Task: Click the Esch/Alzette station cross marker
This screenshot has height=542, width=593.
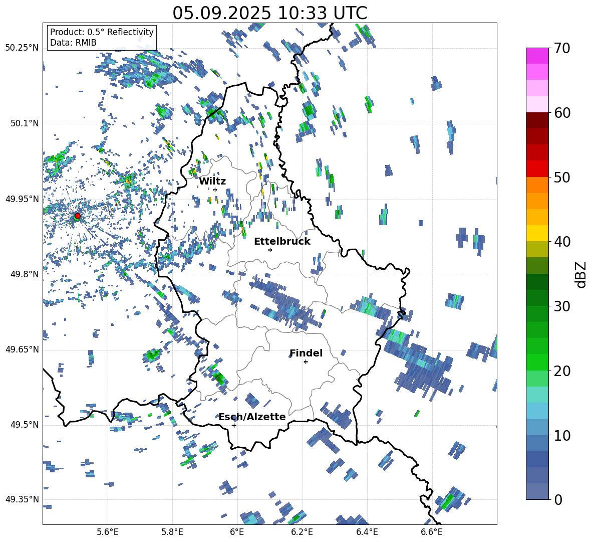Action: (x=234, y=425)
